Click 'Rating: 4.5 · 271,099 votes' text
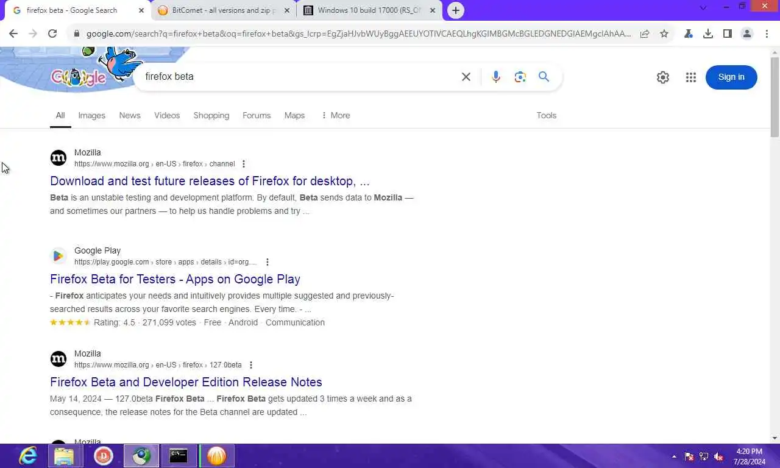The height and width of the screenshot is (468, 780). pos(145,322)
